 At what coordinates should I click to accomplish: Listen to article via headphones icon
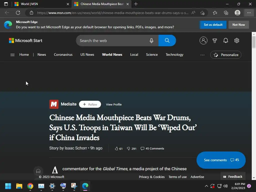[x=38, y=171]
